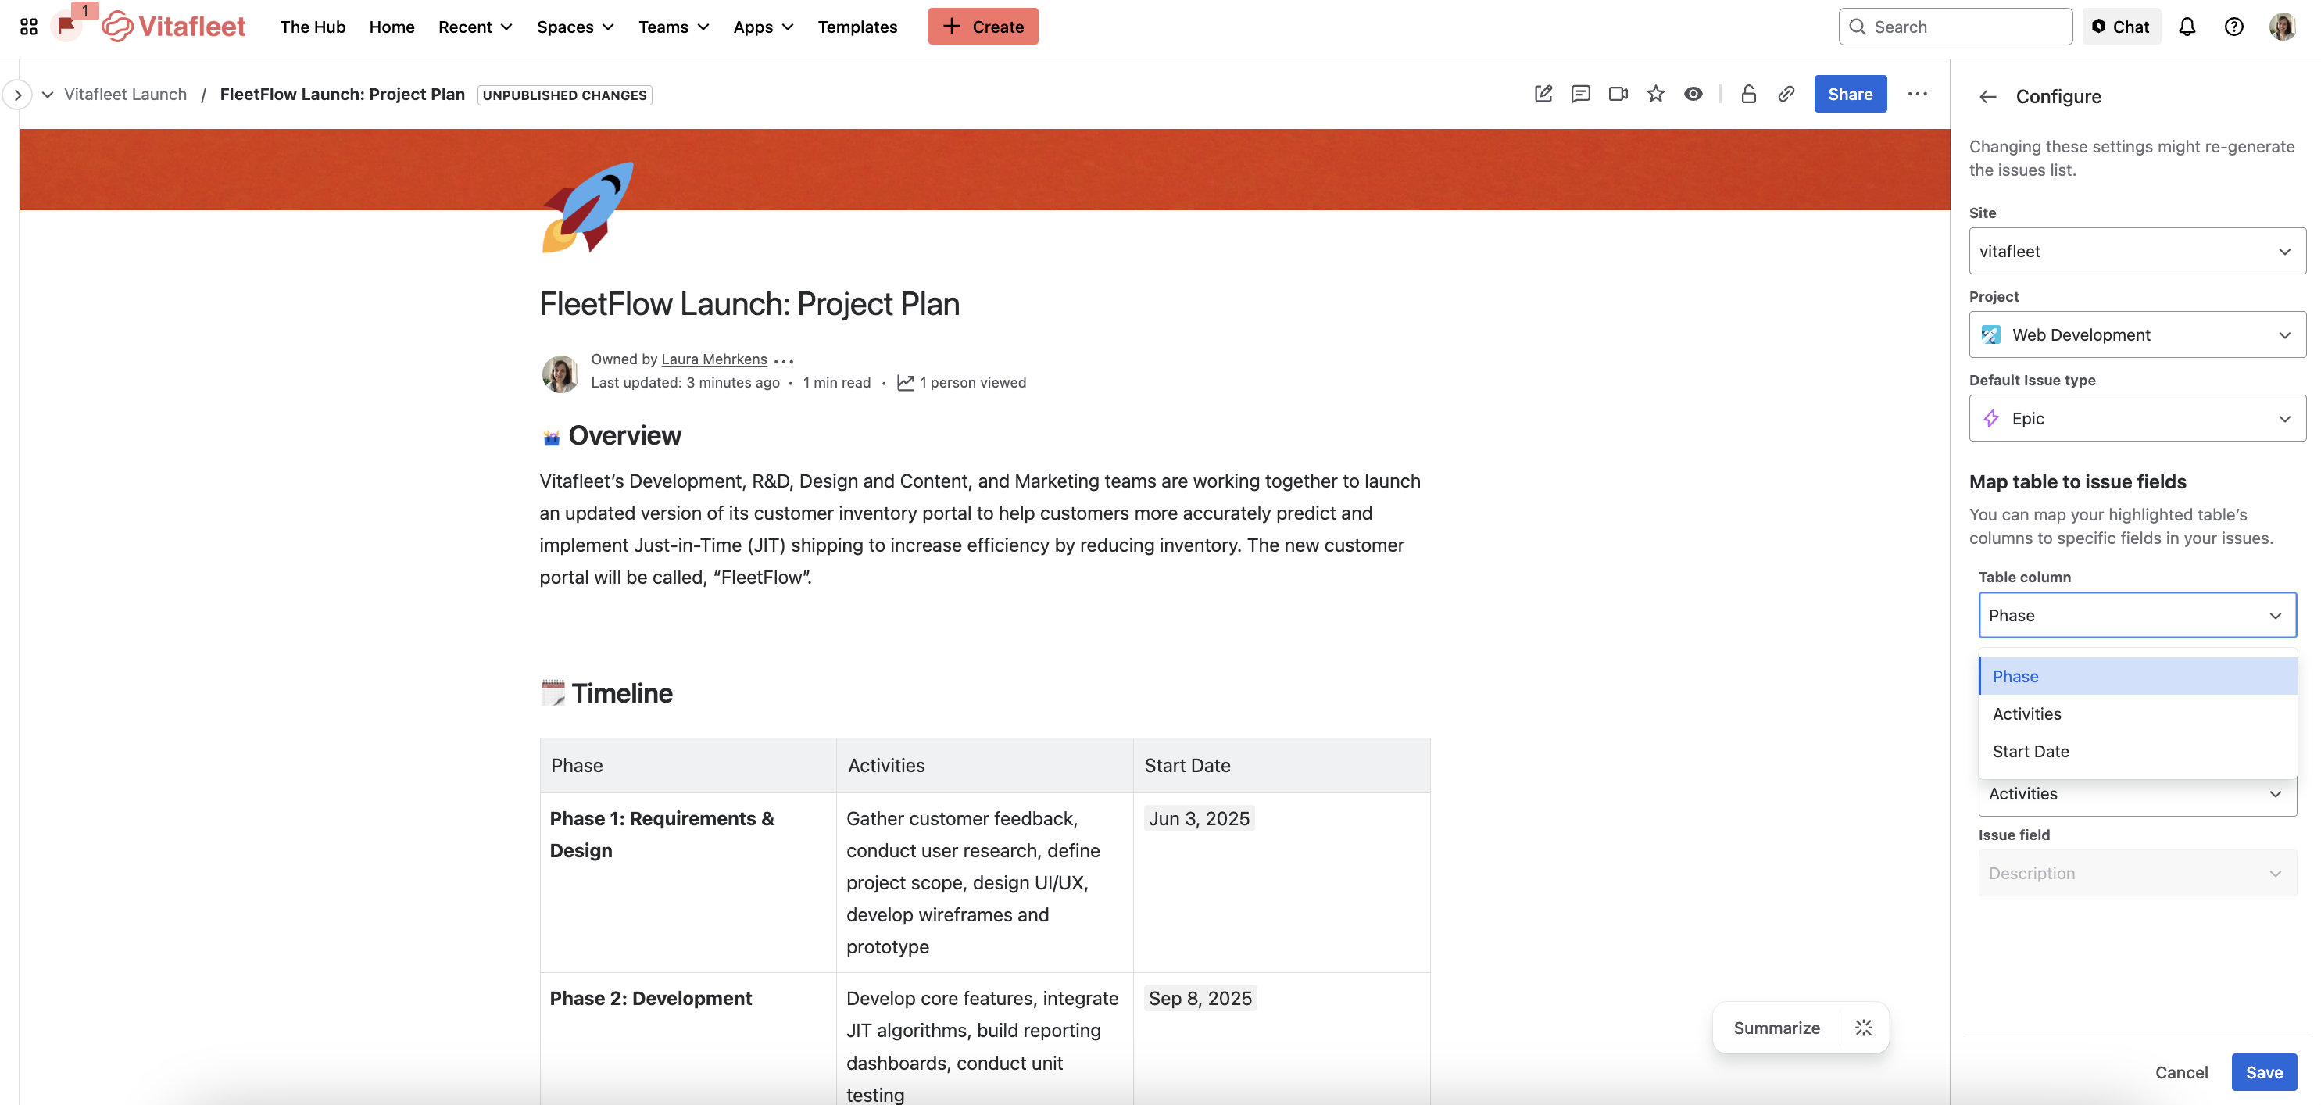Viewport: 2321px width, 1105px height.
Task: Click into the Search field
Action: pyautogui.click(x=1954, y=26)
